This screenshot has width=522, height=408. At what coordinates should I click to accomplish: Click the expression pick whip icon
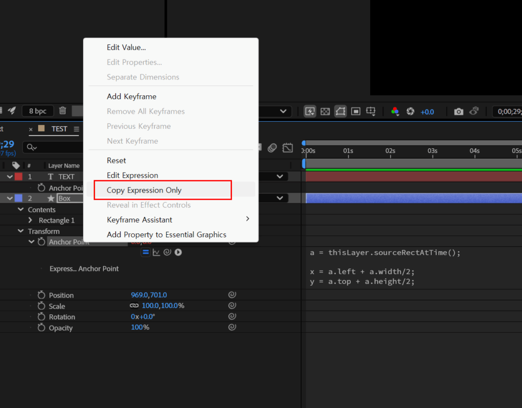tap(167, 252)
